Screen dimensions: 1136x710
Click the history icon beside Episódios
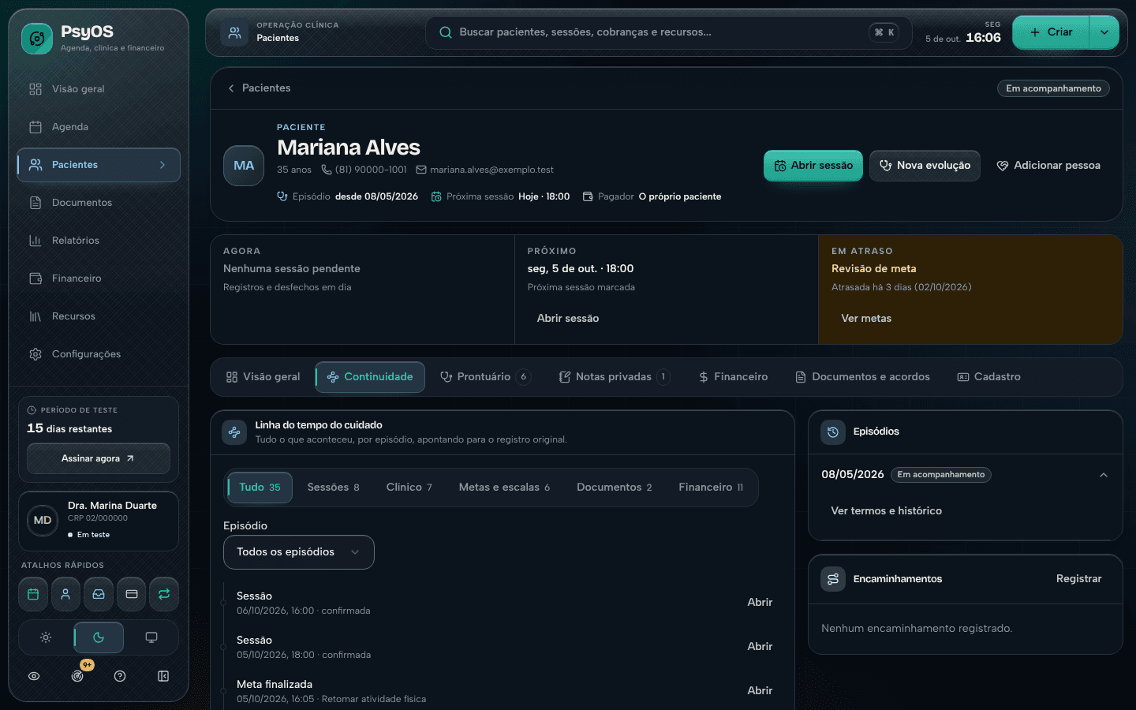tap(833, 432)
